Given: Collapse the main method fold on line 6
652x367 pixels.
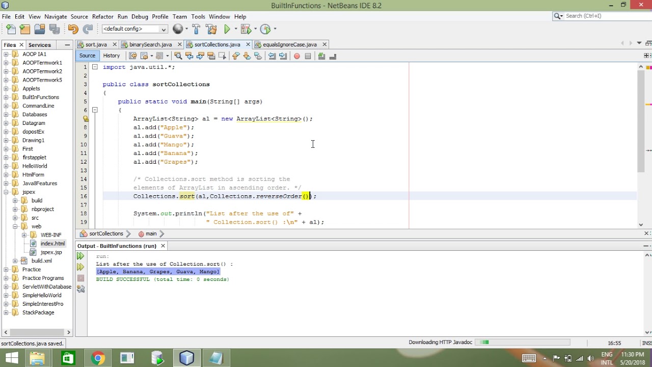Looking at the screenshot, I should click(x=95, y=110).
